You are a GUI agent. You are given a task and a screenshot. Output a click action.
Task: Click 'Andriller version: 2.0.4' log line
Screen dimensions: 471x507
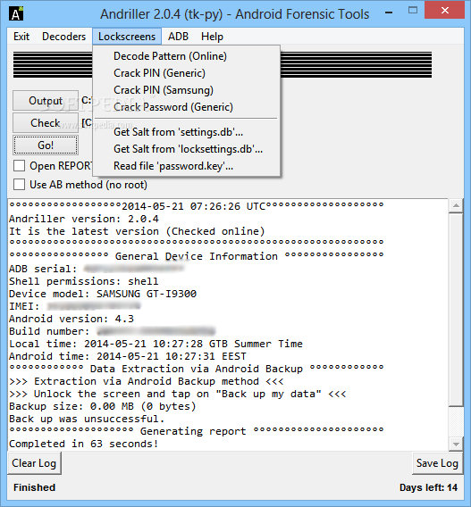point(84,219)
